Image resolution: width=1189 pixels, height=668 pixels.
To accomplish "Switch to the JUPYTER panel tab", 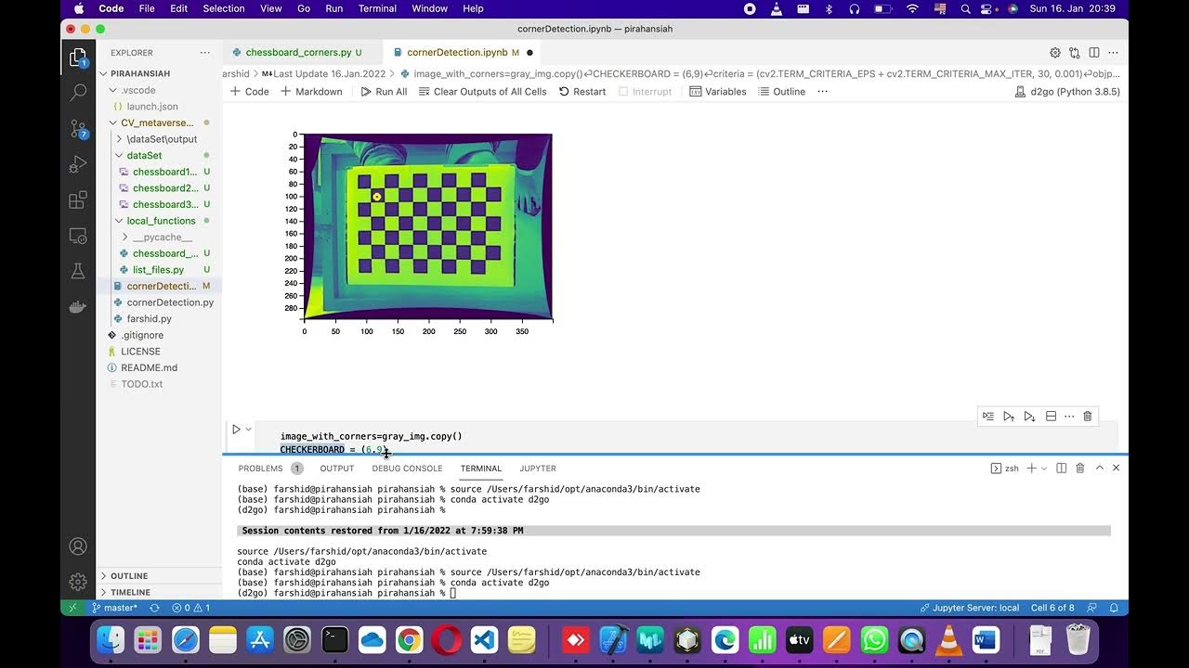I will pyautogui.click(x=538, y=469).
